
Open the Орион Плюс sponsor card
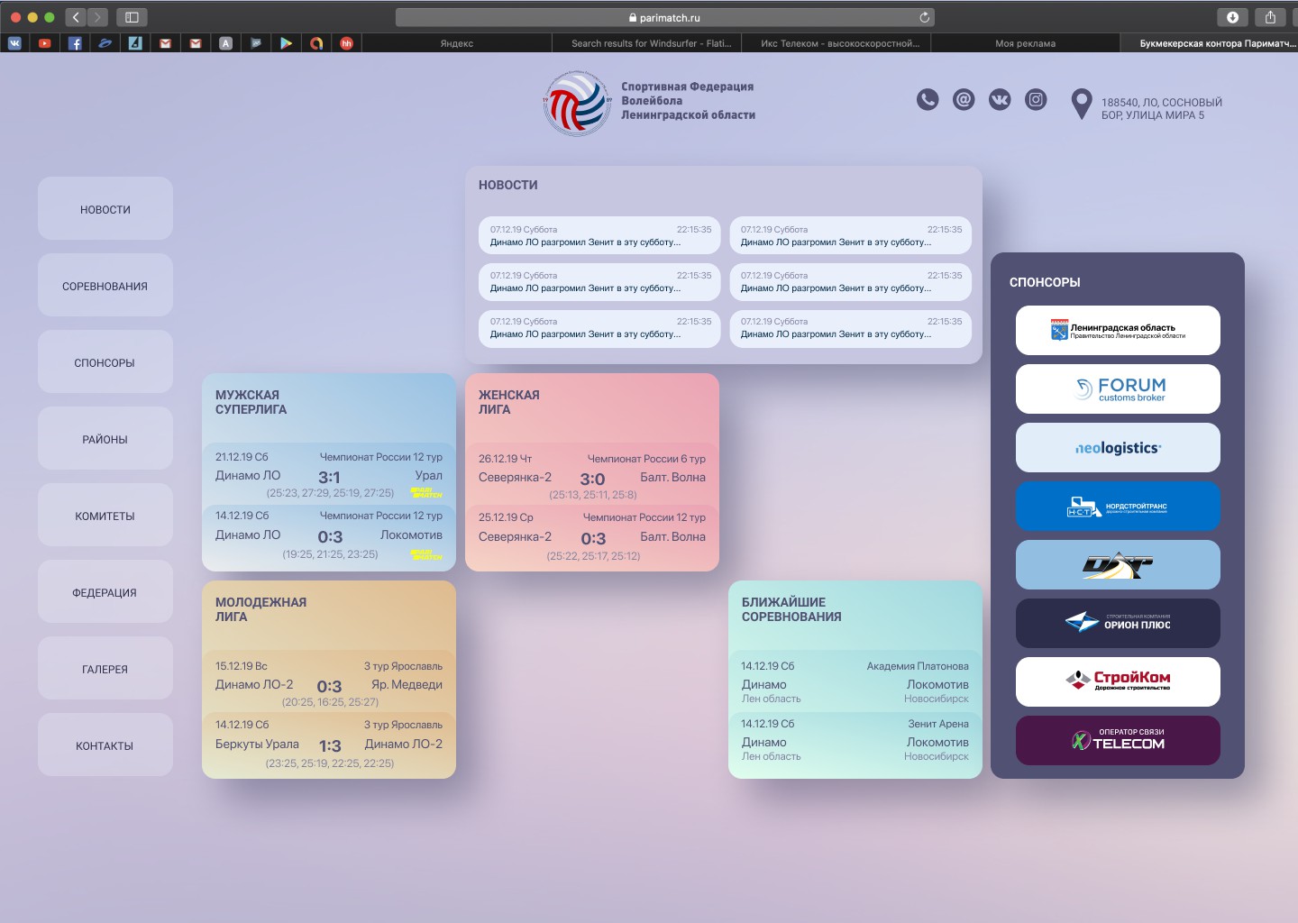tap(1118, 624)
